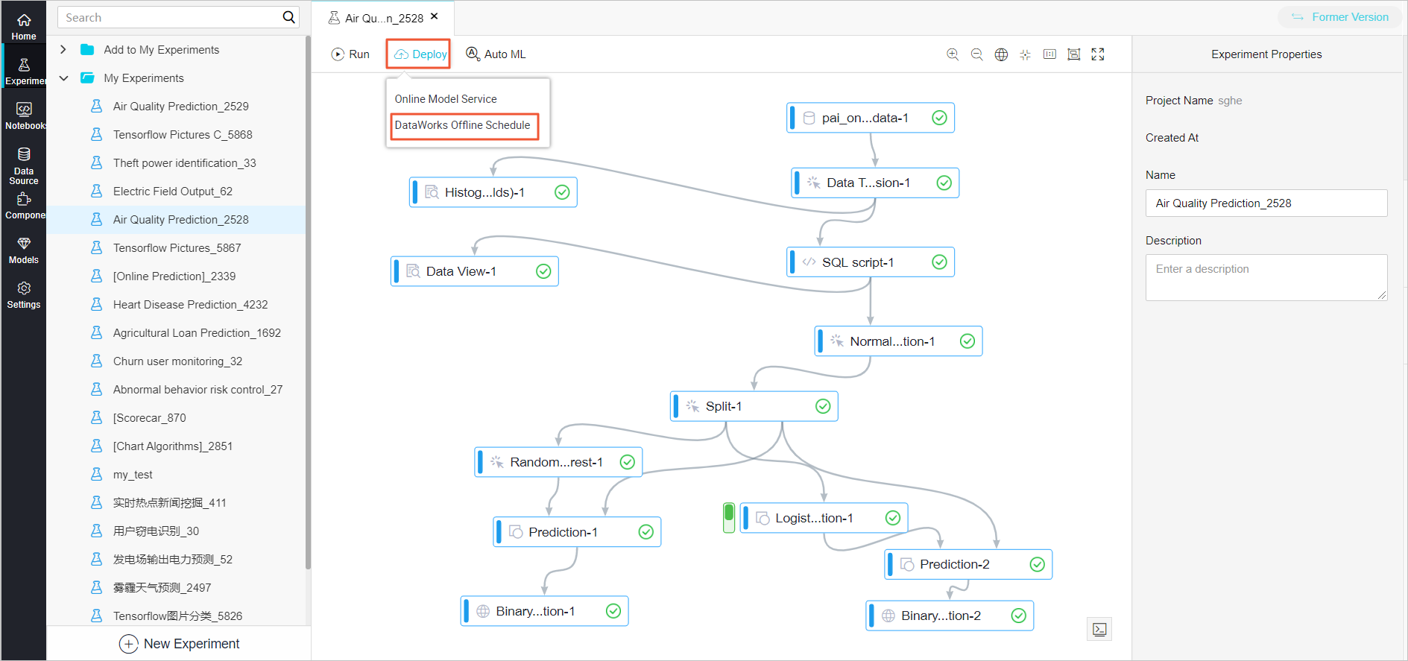Click the fit-to-screen canvas icon

point(1074,54)
